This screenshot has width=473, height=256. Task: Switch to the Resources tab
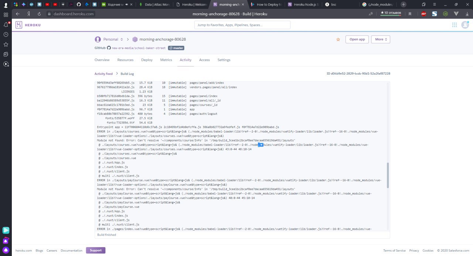pos(125,60)
